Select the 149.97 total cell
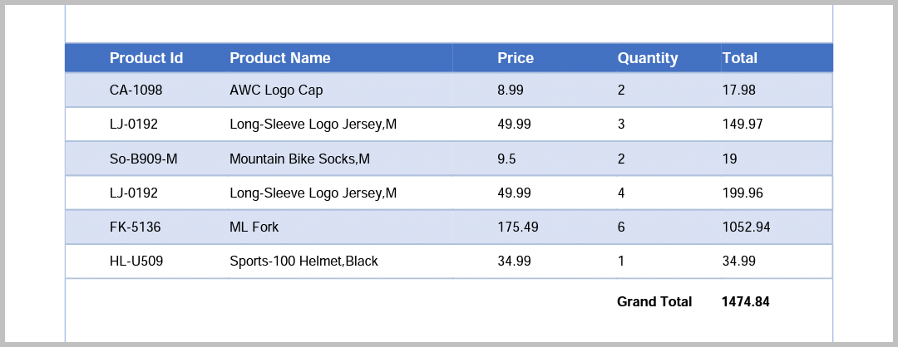 [x=743, y=125]
